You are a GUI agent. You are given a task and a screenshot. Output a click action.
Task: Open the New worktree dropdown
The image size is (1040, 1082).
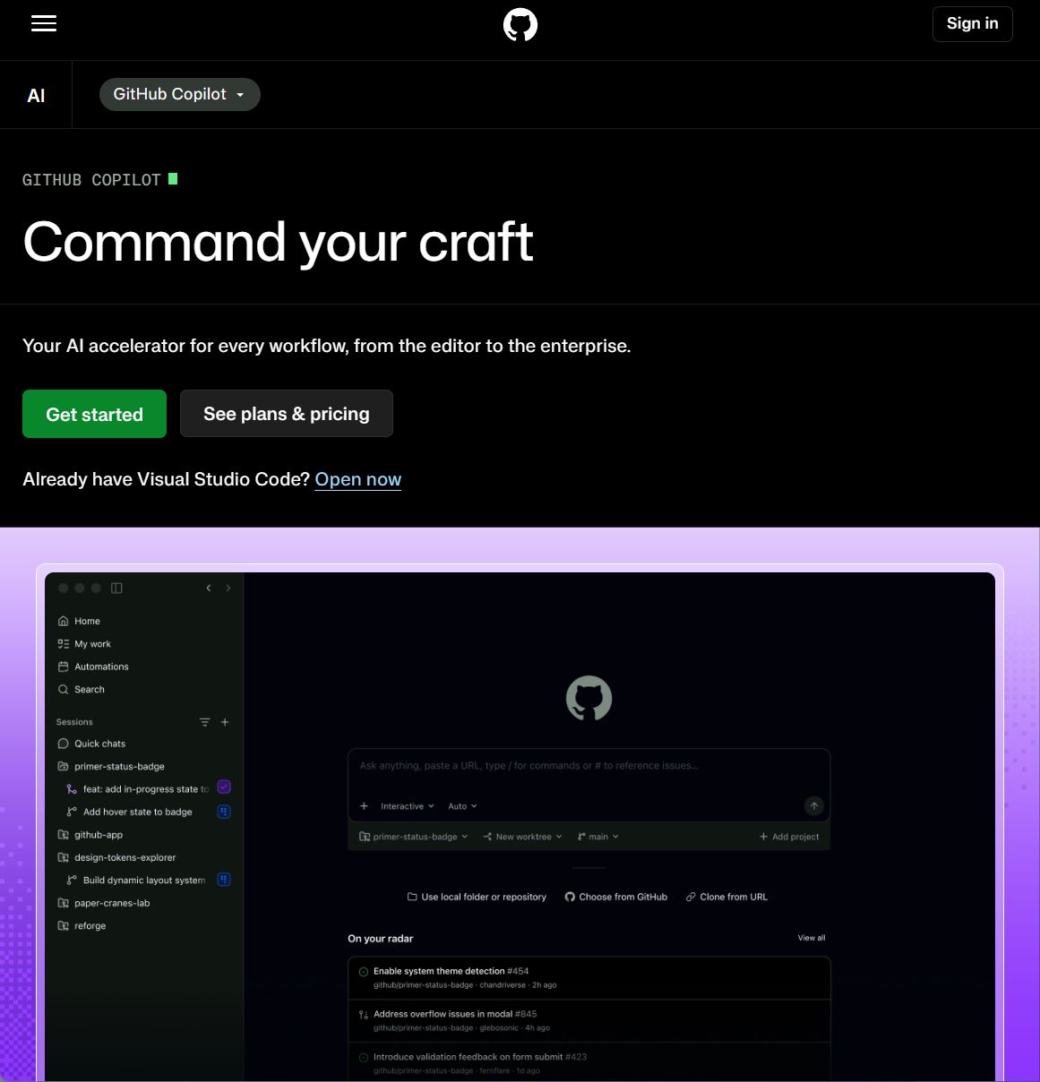point(522,837)
